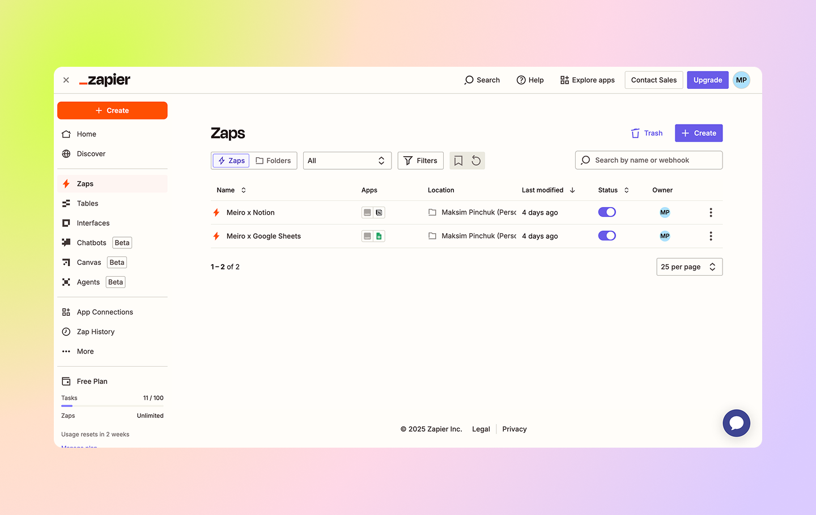Open the Meiro x Google Sheets zap
This screenshot has width=816, height=515.
point(263,236)
